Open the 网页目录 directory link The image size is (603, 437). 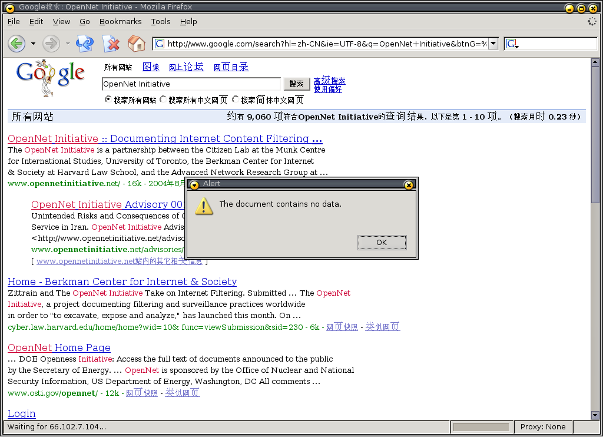coord(231,67)
